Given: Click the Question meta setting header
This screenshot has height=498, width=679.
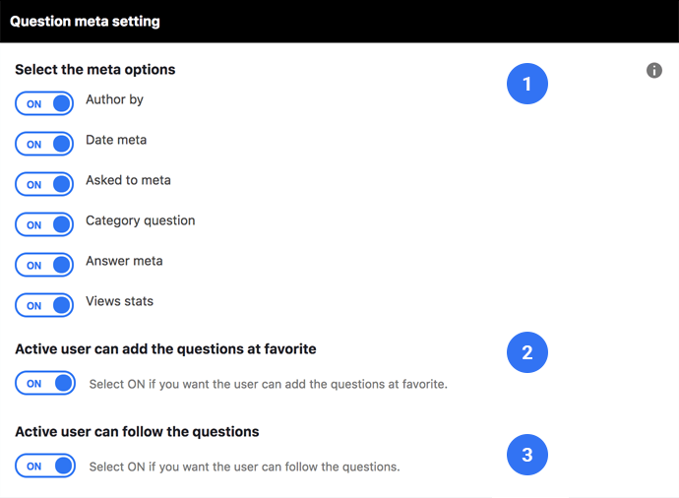Looking at the screenshot, I should [x=85, y=22].
